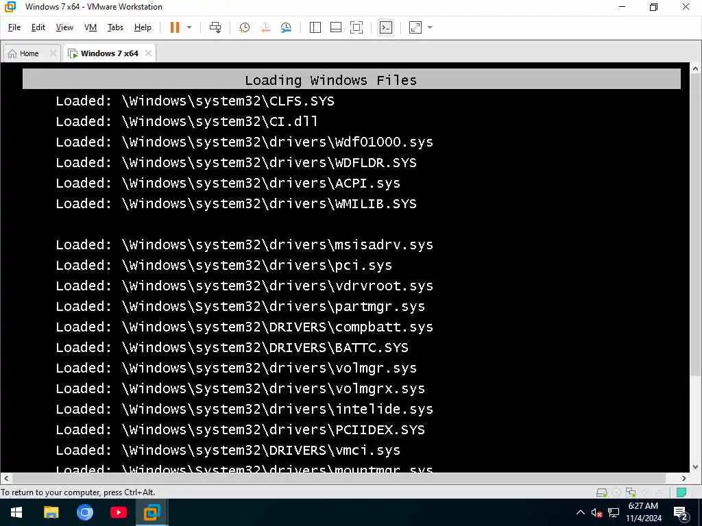Click the VMware Workstation taskbar icon
This screenshot has width=702, height=526.
click(x=152, y=512)
